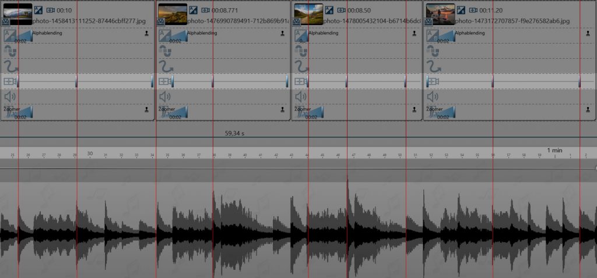
Task: Select the middle camera pan keyframe in the 00:08.50 clip
Action: (346, 81)
